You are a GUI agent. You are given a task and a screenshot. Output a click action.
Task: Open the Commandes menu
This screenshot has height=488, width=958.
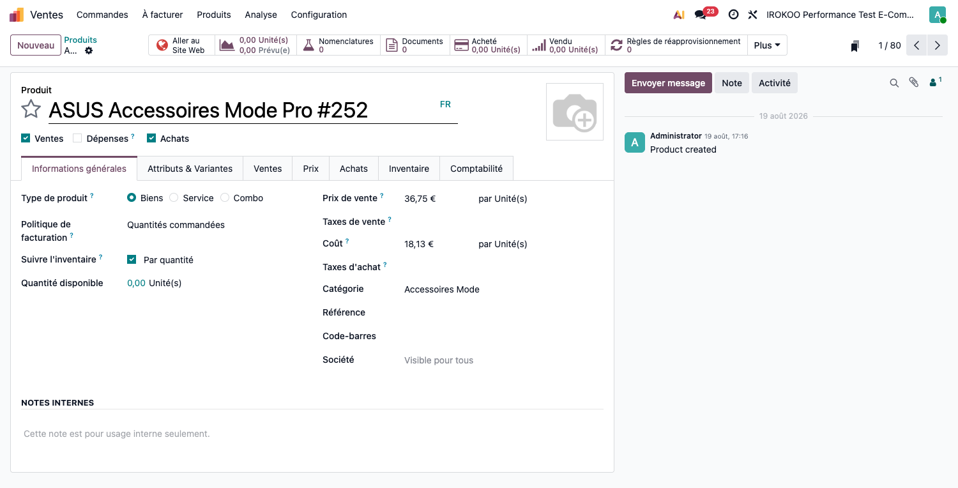(x=102, y=15)
